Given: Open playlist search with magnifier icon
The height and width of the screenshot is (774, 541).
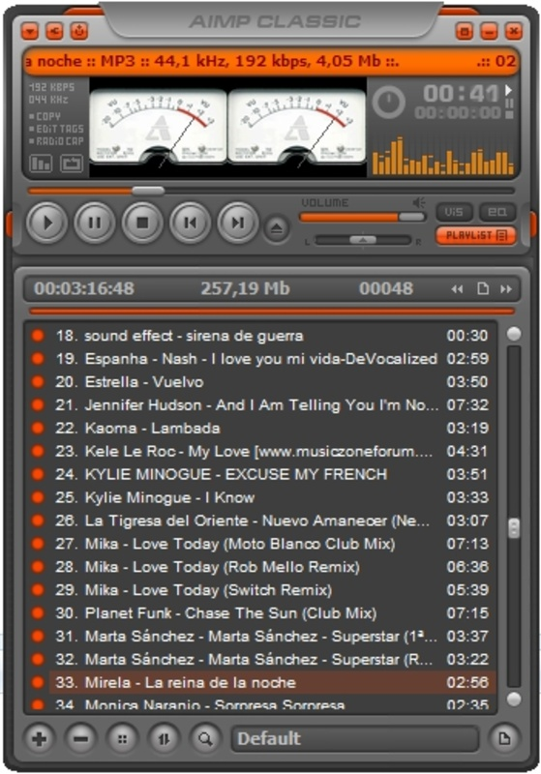Looking at the screenshot, I should (205, 739).
